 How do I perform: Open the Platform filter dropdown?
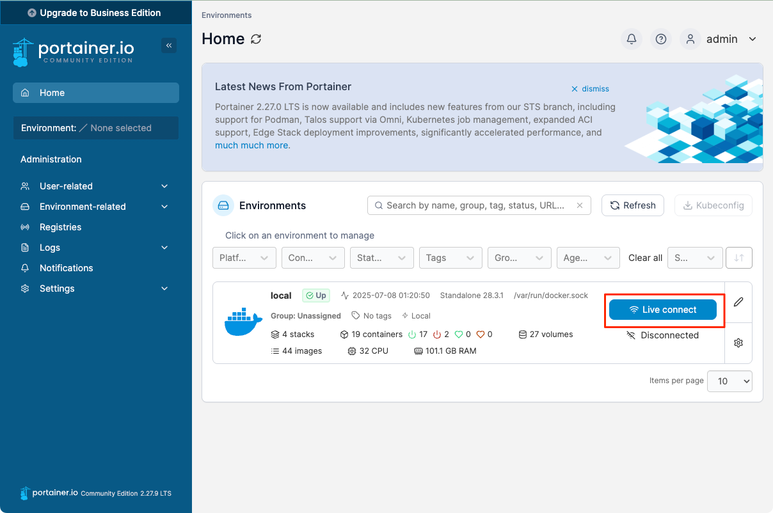pyautogui.click(x=244, y=258)
